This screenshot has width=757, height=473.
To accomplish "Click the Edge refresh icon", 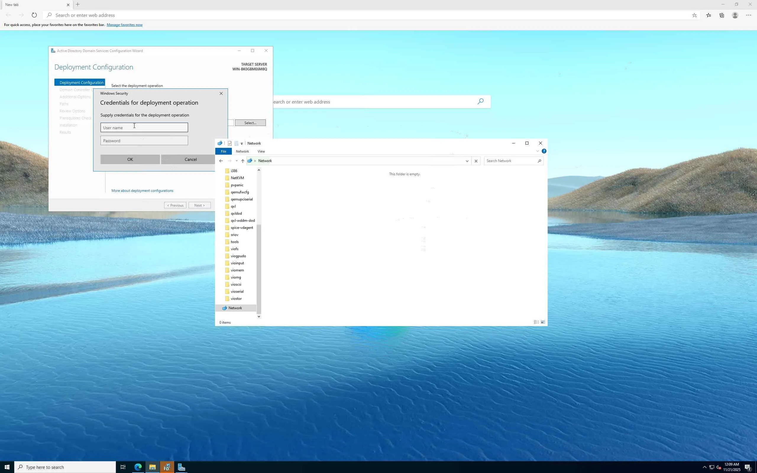I will click(x=34, y=15).
